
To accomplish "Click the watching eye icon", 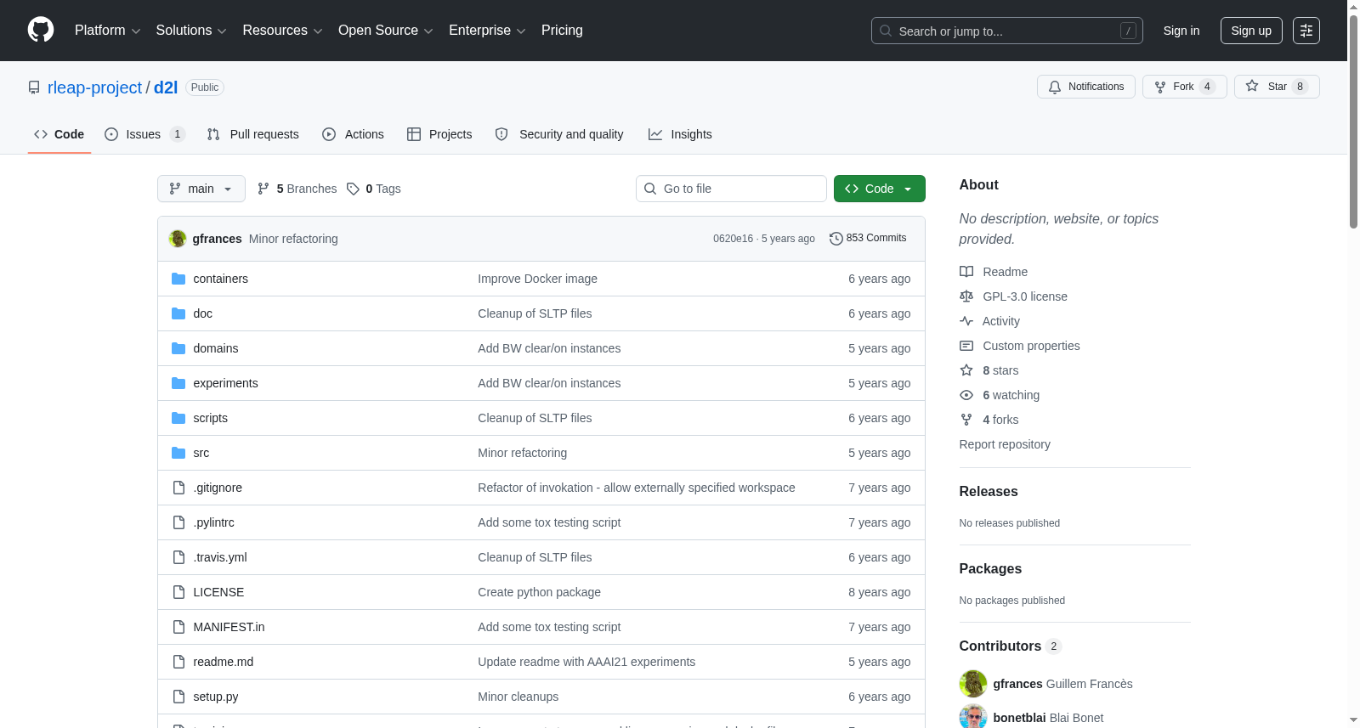I will point(966,395).
